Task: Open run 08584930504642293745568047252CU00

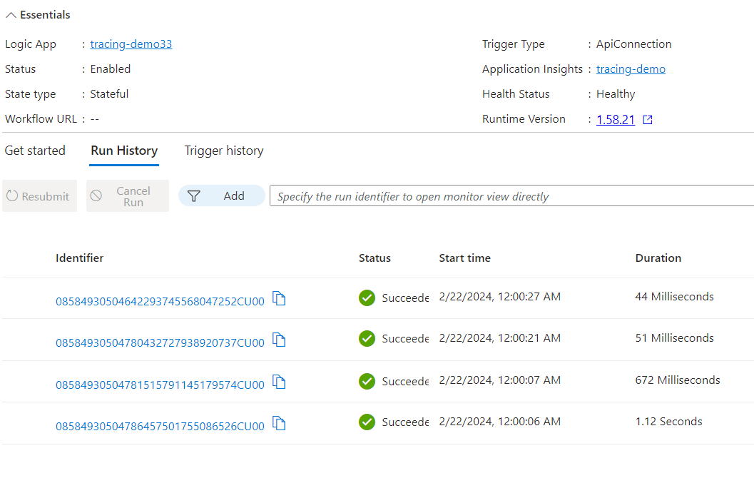Action: click(x=160, y=302)
